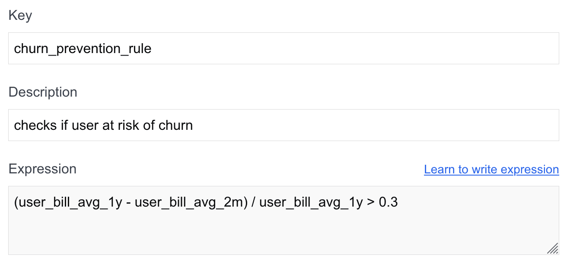
Task: Click the resize grip on the Expression box
Action: (x=552, y=249)
